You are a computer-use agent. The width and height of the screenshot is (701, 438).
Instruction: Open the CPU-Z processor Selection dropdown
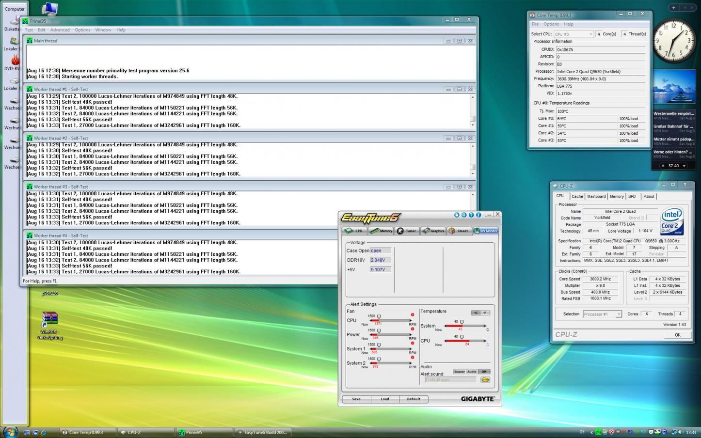click(x=619, y=314)
